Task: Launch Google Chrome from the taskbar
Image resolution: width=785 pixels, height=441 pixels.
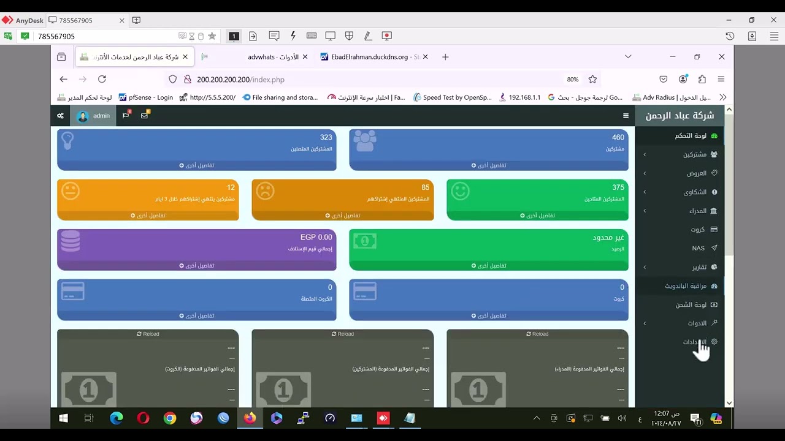Action: tap(170, 418)
